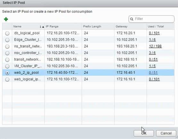Image resolution: width=178 pixels, height=139 pixels.
Task: Open the 0 / 101 link for web_logical_ip
Action: pos(154,79)
